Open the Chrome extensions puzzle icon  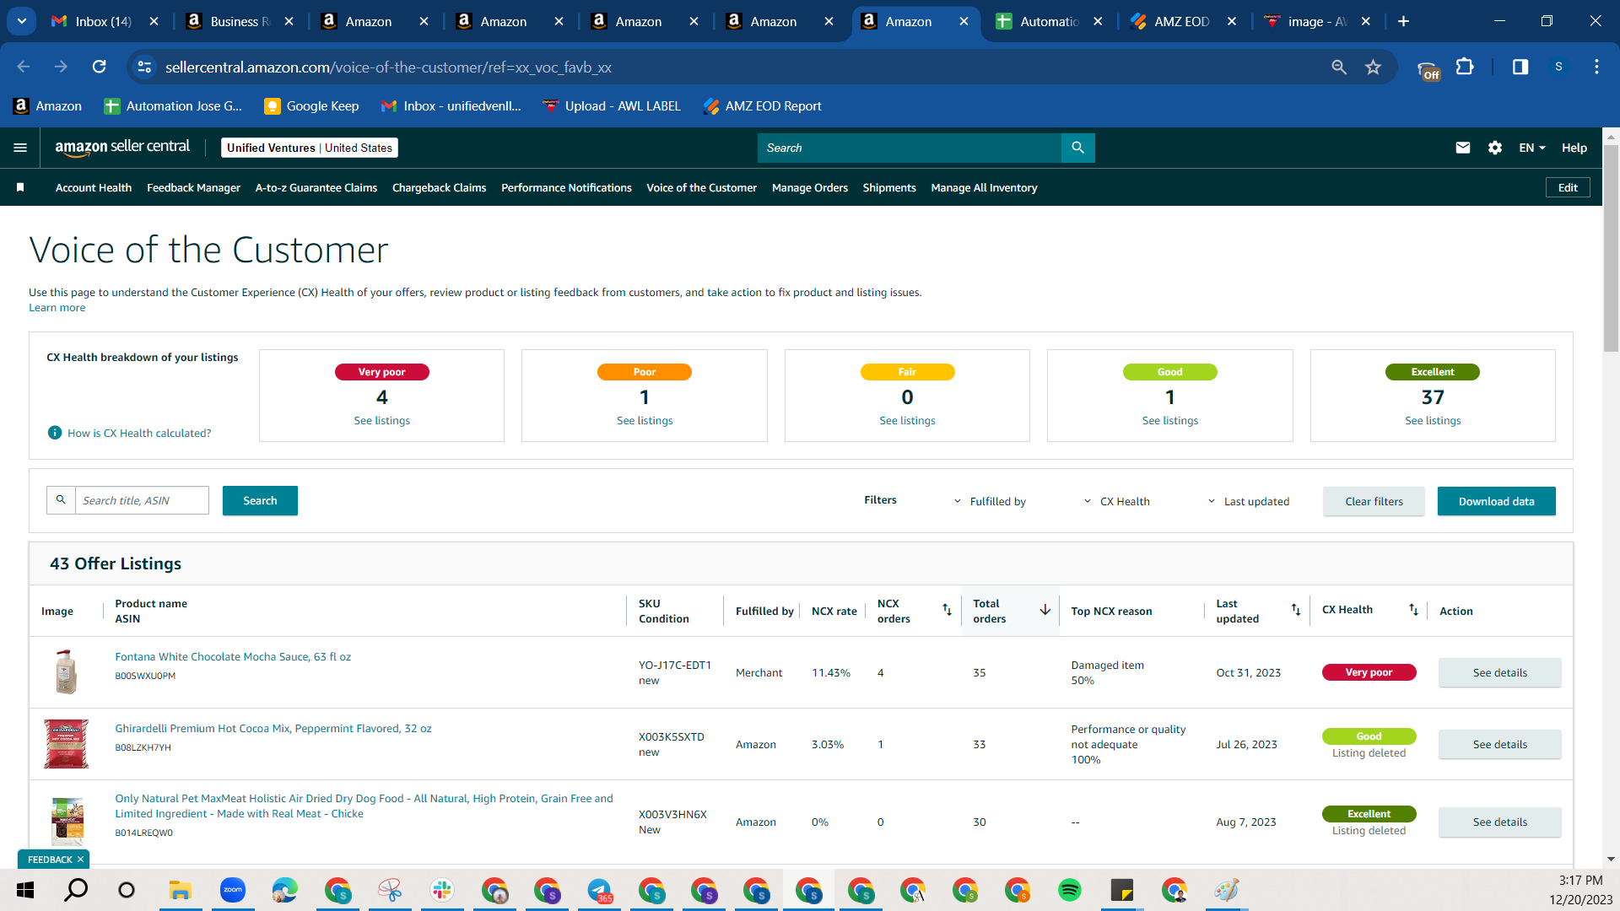tap(1465, 67)
